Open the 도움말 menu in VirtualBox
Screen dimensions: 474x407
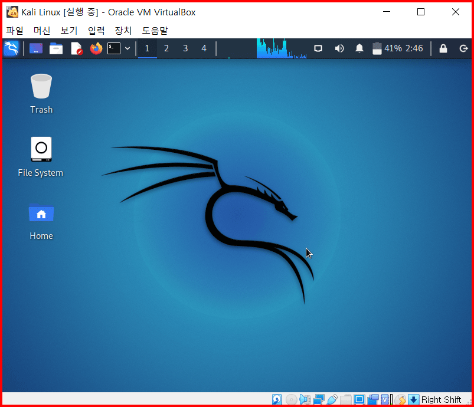tap(155, 30)
